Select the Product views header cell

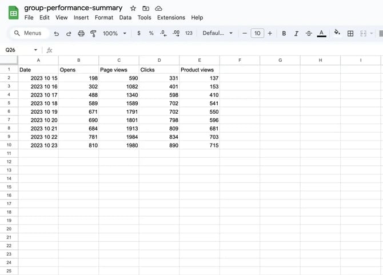click(x=200, y=70)
